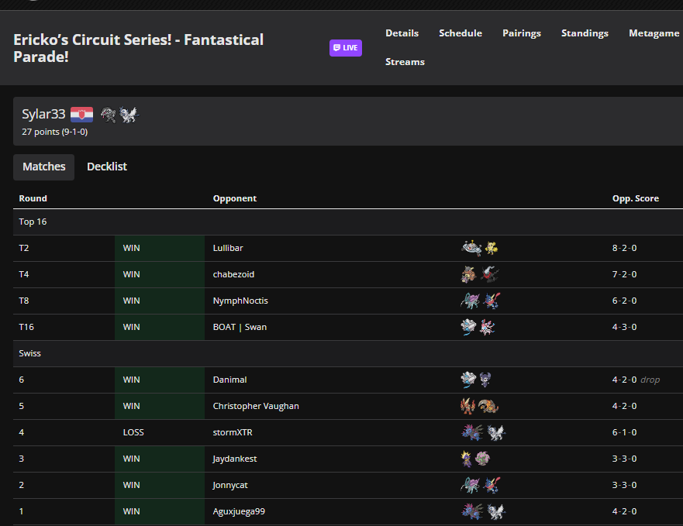Click the 6-1-0 opponent score

click(x=624, y=432)
